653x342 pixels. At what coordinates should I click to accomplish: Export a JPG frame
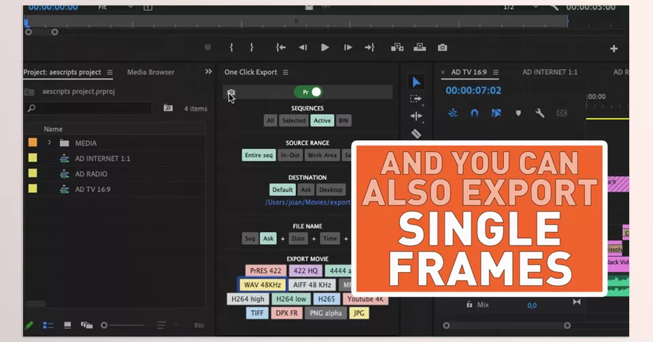coord(359,313)
